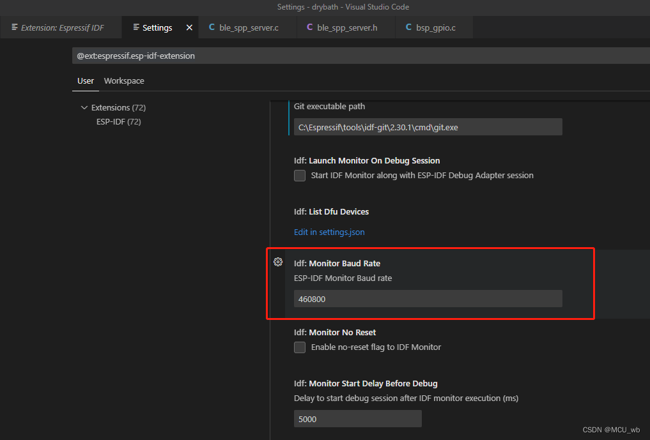Click C icon of ble_spp_server.h tab
650x440 pixels.
coord(310,27)
